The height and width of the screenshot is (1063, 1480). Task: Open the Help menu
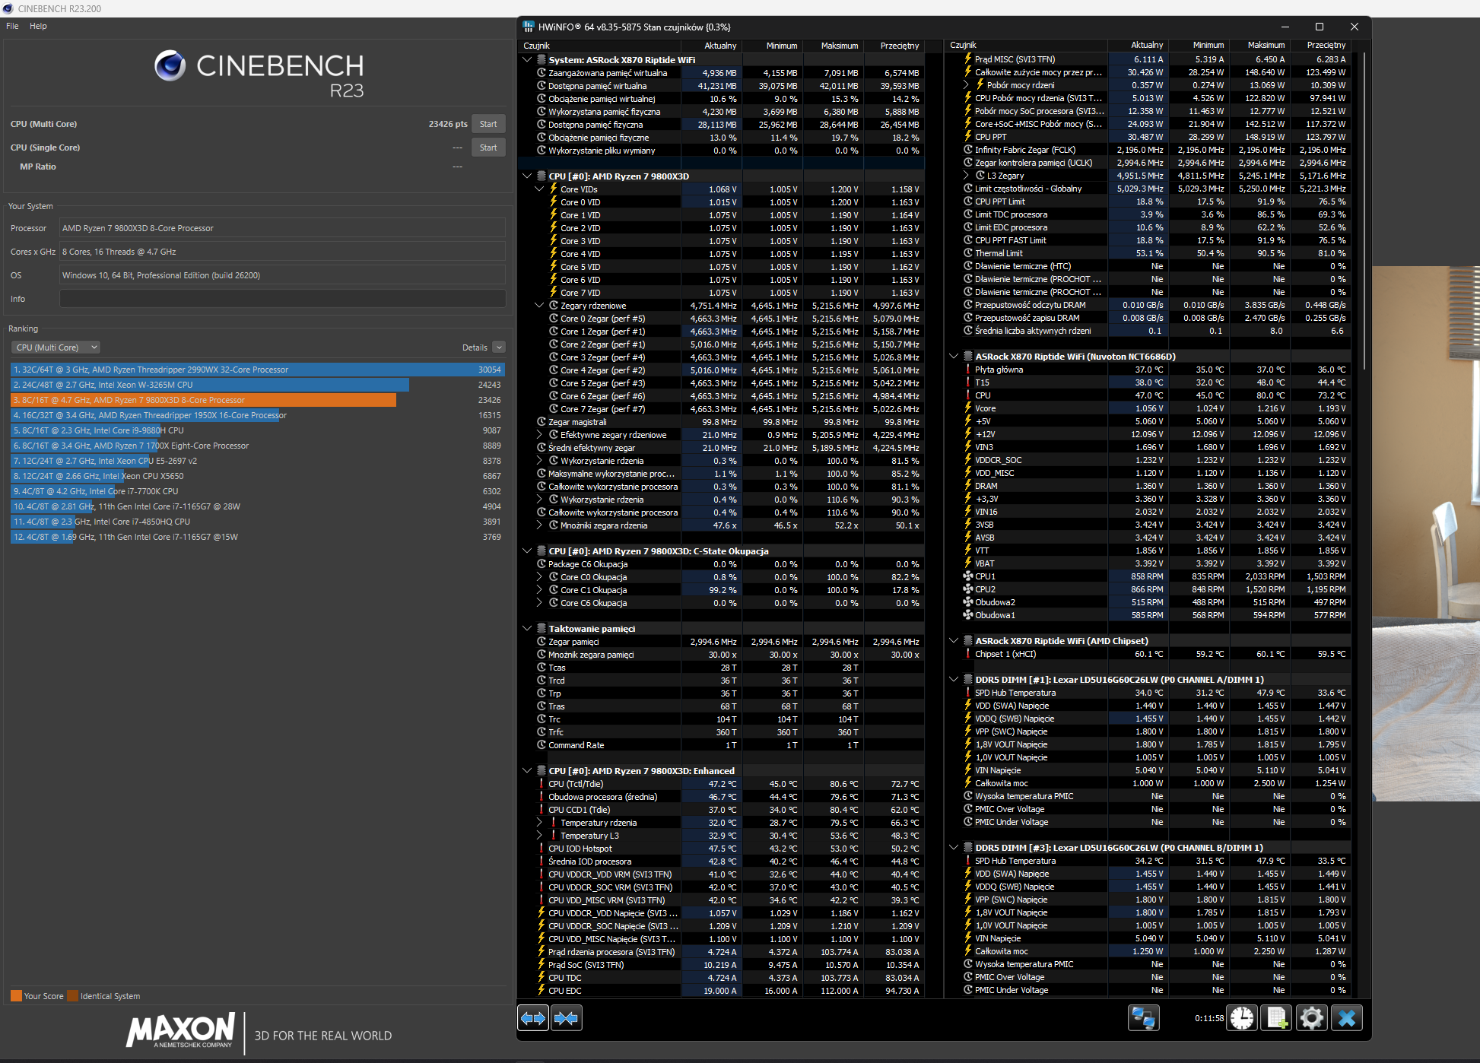click(x=38, y=26)
